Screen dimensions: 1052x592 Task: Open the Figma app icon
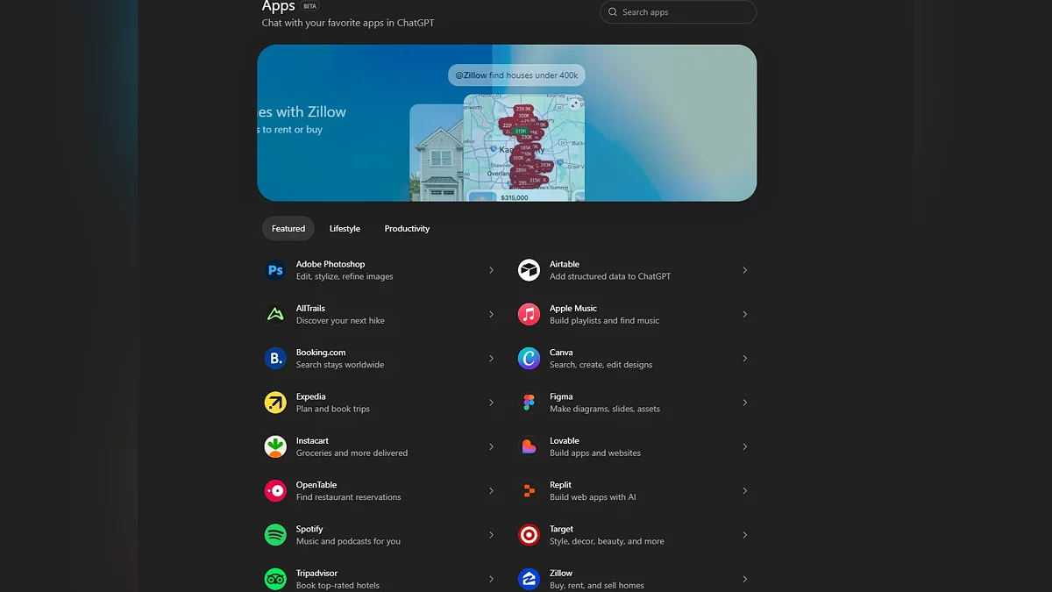pyautogui.click(x=529, y=403)
